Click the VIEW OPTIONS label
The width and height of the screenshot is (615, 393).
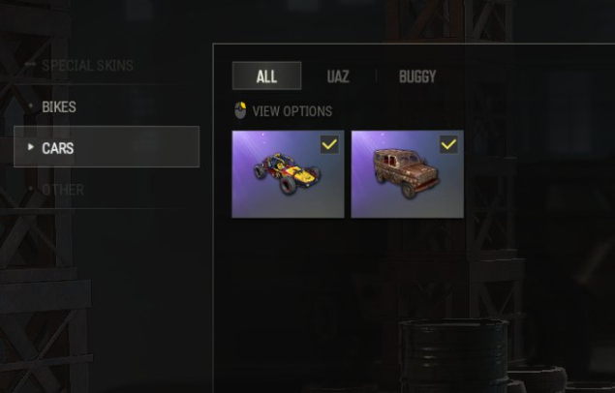tap(292, 111)
